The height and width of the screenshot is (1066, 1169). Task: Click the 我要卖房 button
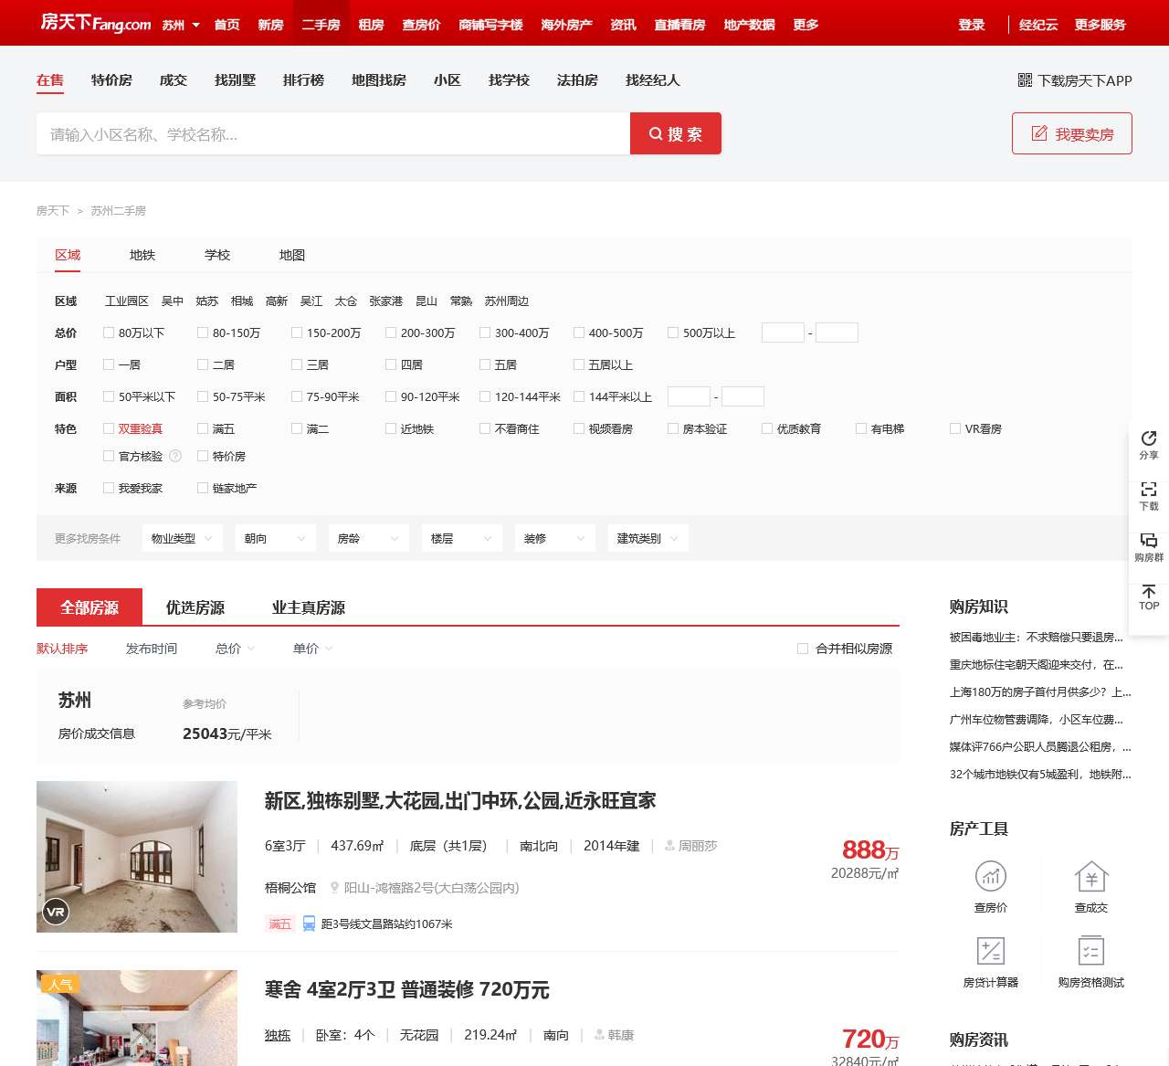tap(1071, 133)
